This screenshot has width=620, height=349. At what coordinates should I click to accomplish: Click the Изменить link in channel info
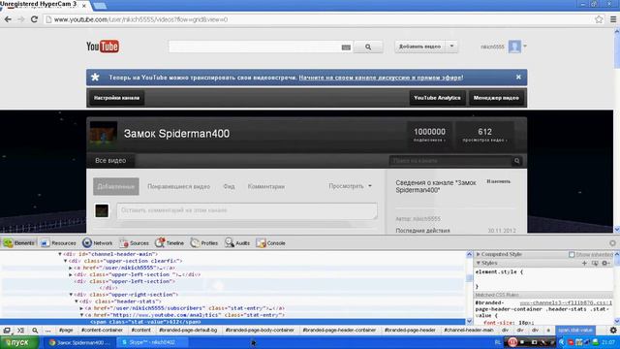pyautogui.click(x=498, y=181)
